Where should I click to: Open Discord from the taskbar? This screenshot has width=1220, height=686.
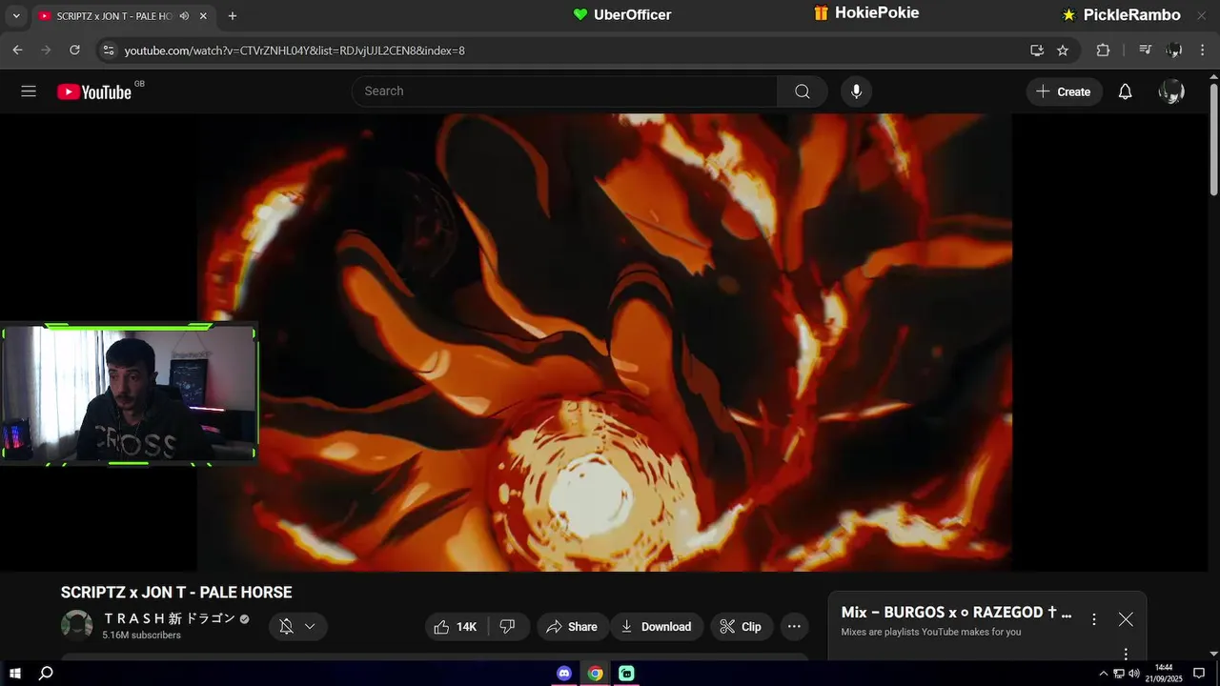pyautogui.click(x=564, y=674)
